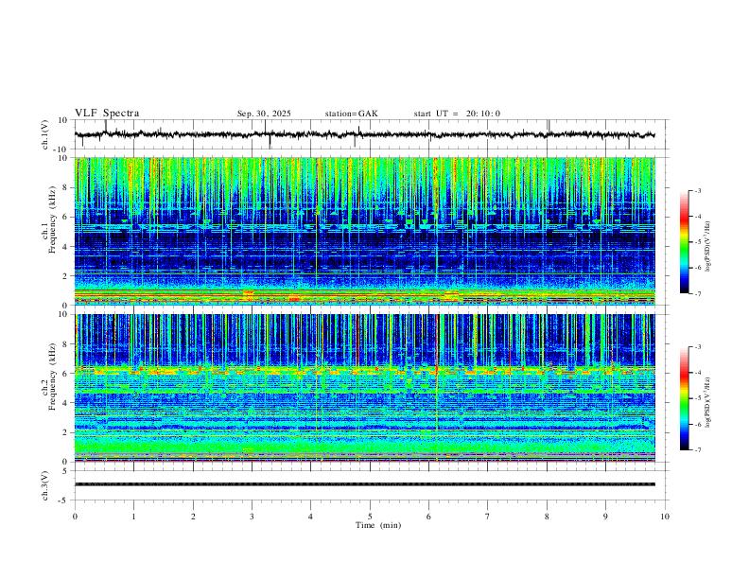The height and width of the screenshot is (579, 749).
Task: Click the "ch.1(V)" waveform axis label
Action: pos(45,134)
